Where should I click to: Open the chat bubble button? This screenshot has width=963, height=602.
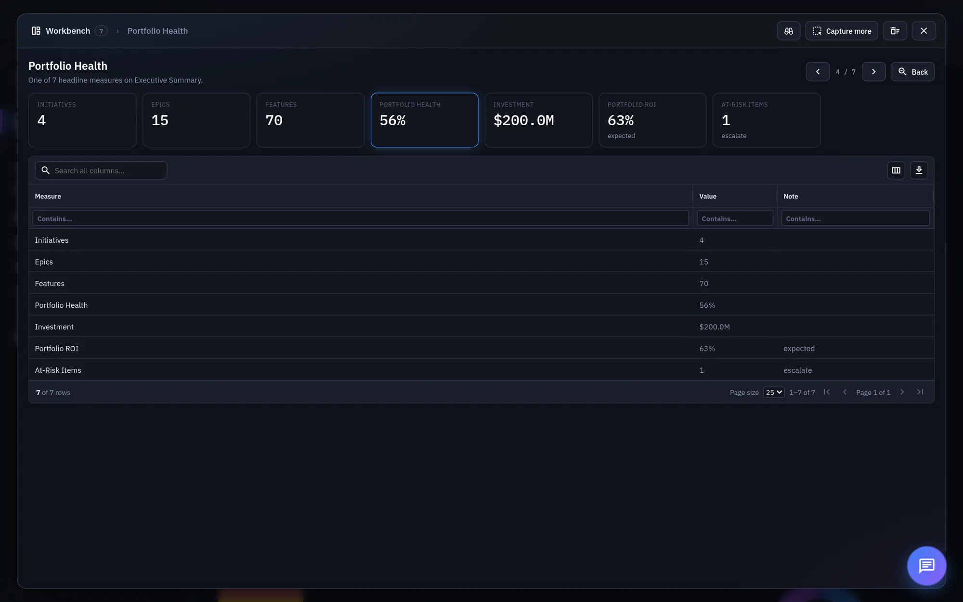click(x=926, y=565)
